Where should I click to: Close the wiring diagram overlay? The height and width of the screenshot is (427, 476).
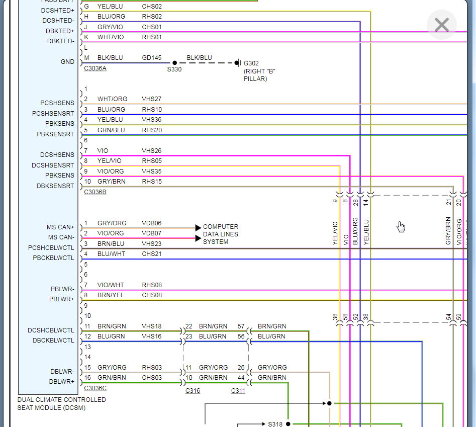(442, 25)
